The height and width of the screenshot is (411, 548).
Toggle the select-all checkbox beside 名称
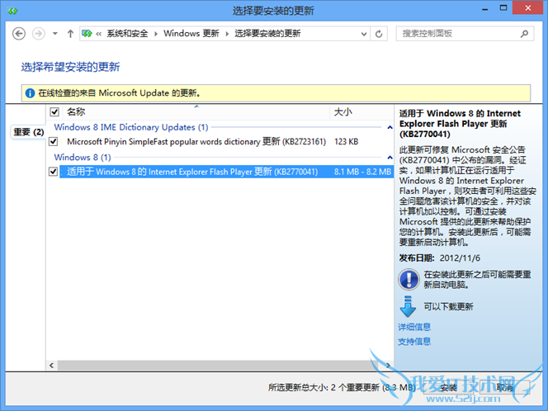point(54,112)
